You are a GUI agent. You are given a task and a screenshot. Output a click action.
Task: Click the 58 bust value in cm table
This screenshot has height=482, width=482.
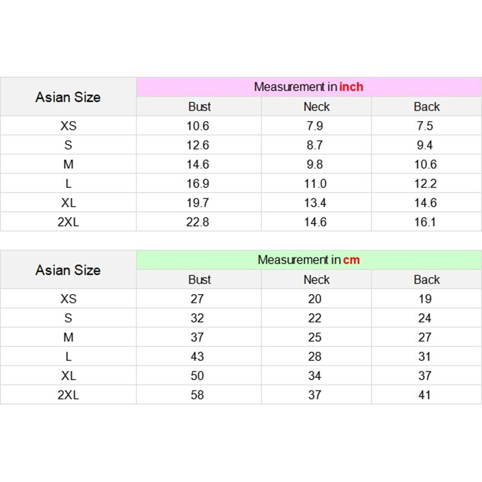[197, 395]
